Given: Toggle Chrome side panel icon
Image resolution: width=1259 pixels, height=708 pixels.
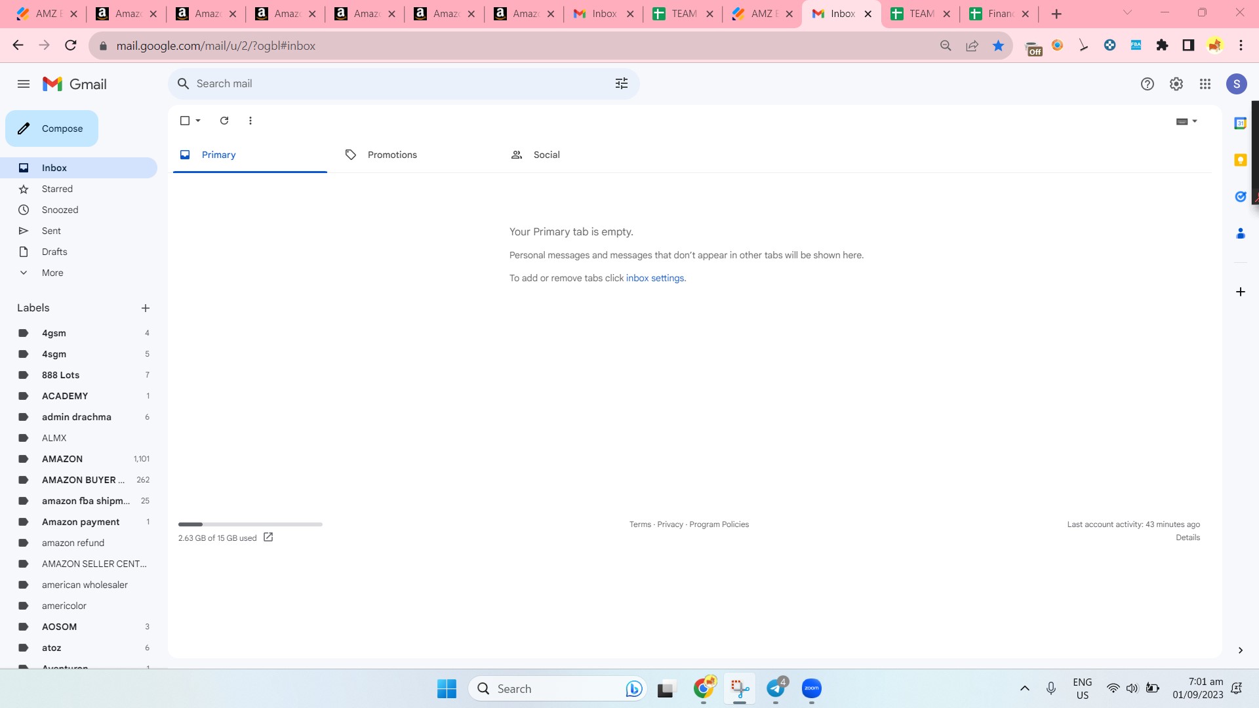Looking at the screenshot, I should [1188, 45].
